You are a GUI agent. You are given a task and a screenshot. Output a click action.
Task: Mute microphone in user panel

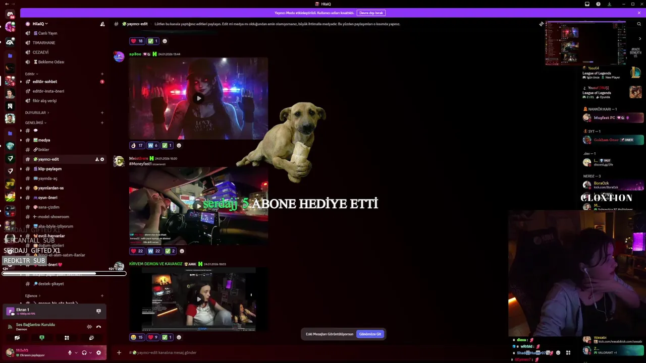click(70, 353)
